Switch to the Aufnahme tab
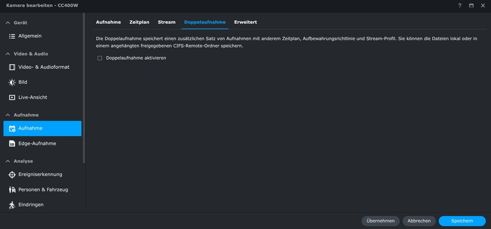The image size is (491, 229). 109,22
